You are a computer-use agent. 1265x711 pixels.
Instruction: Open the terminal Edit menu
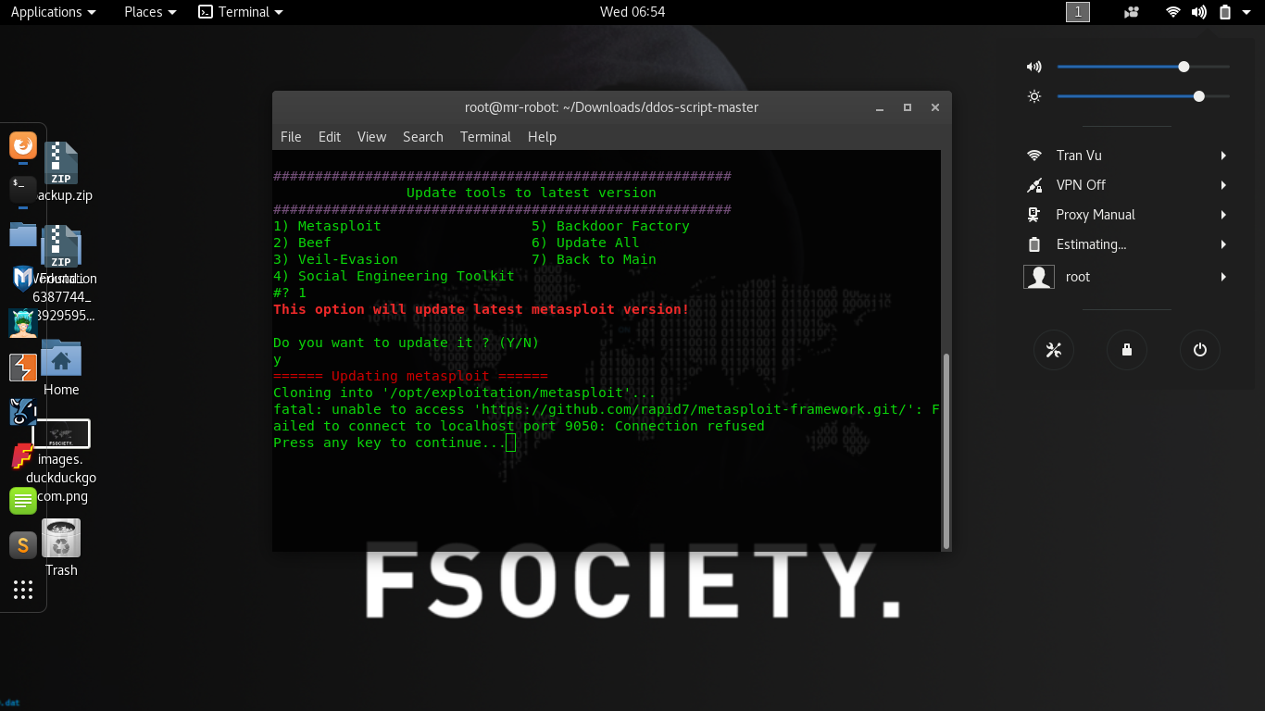(x=330, y=136)
